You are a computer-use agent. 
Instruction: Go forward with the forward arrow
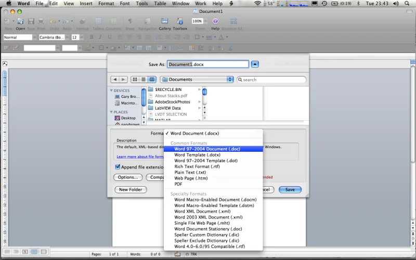point(123,80)
